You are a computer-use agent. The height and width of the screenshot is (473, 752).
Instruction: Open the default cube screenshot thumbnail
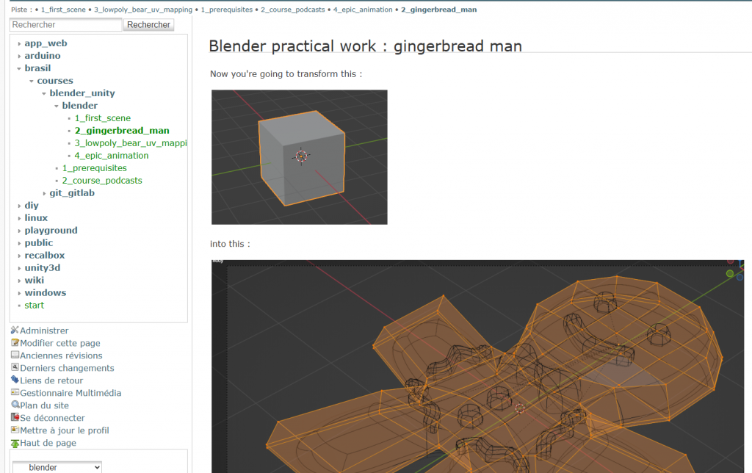coord(300,157)
